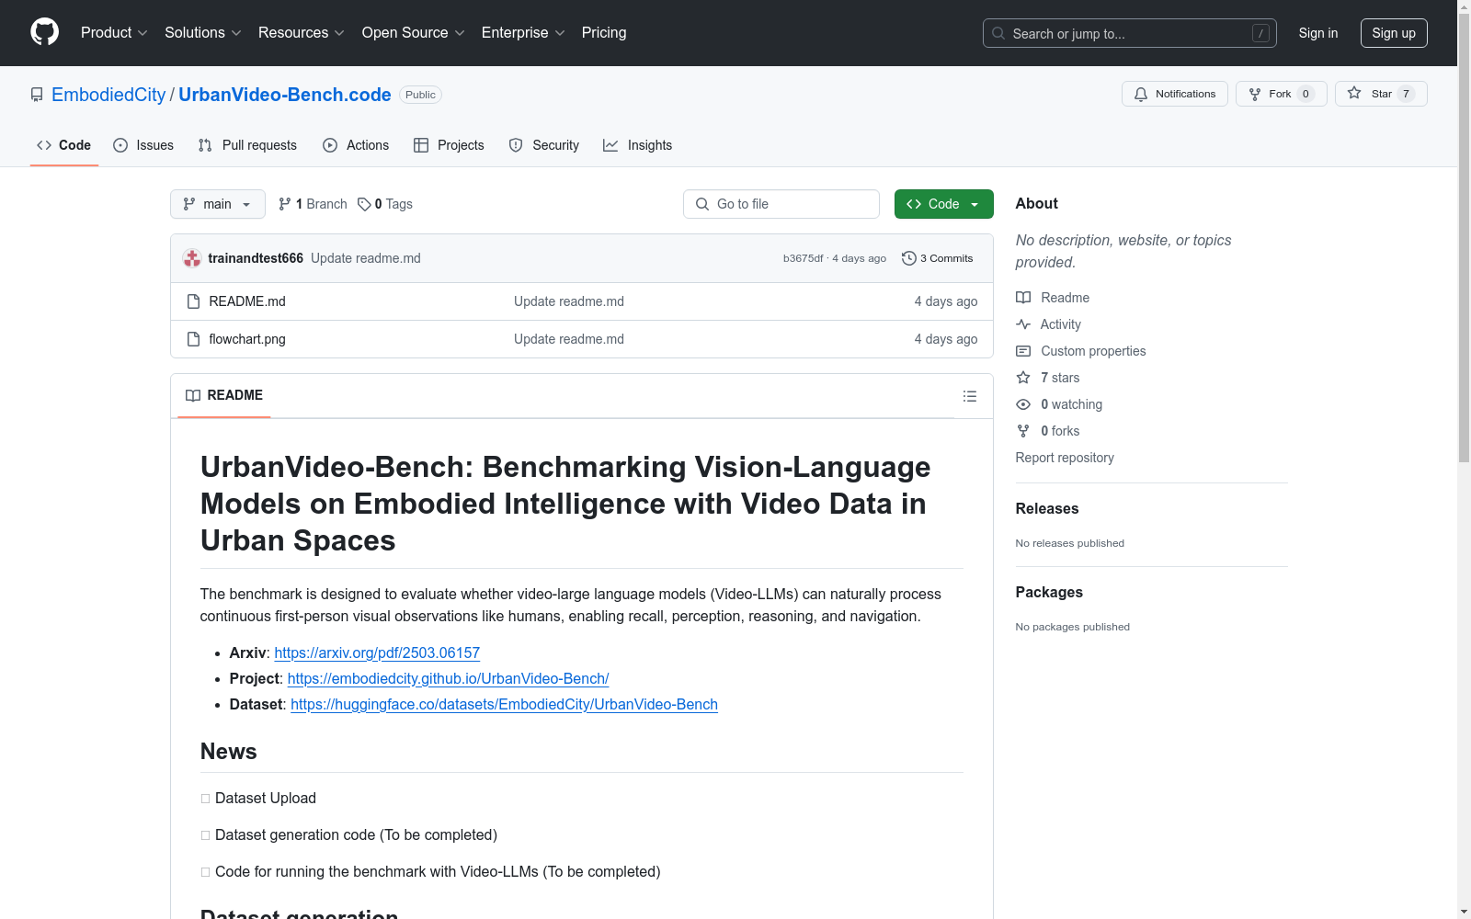1471x919 pixels.
Task: Expand the Resources menu
Action: (302, 33)
